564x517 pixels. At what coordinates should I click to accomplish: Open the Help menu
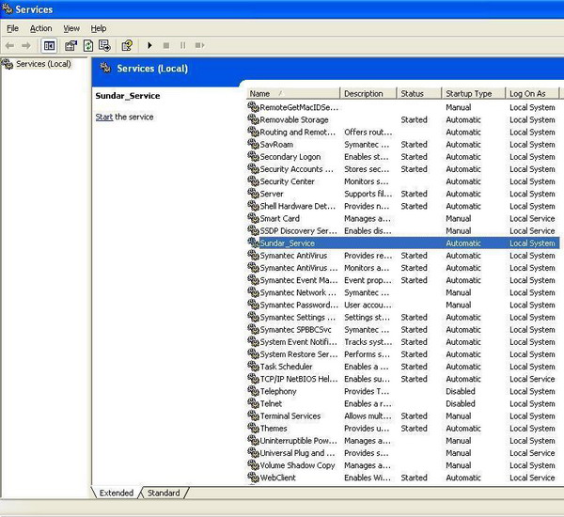(x=98, y=28)
